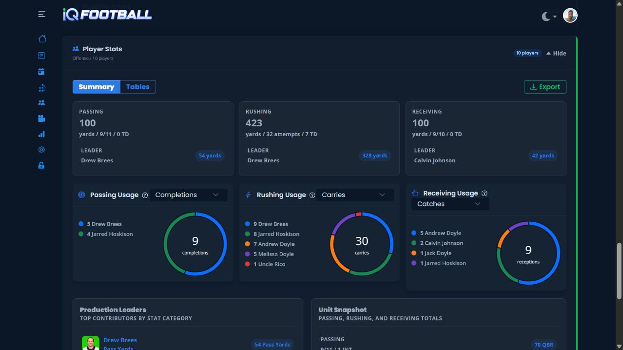Click the 54 Pass Yards badge
Screen dimensions: 623x350
[x=272, y=345]
